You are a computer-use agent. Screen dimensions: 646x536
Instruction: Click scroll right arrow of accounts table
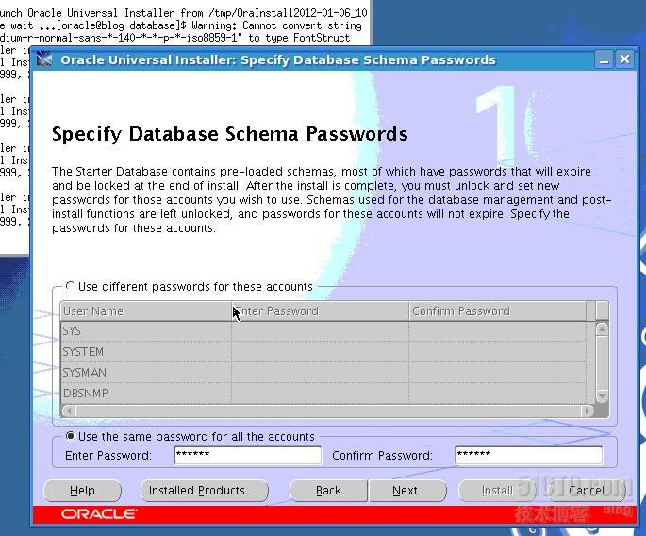point(588,410)
